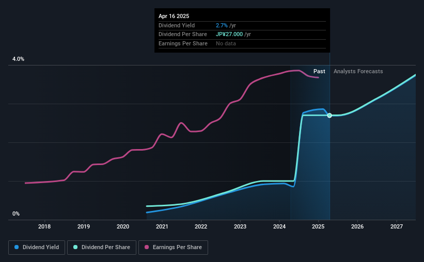Click the Apr 16 2025 tooltip date
The width and height of the screenshot is (424, 262).
pos(174,16)
